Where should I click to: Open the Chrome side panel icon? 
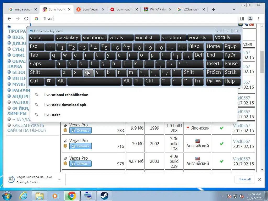coord(242,19)
